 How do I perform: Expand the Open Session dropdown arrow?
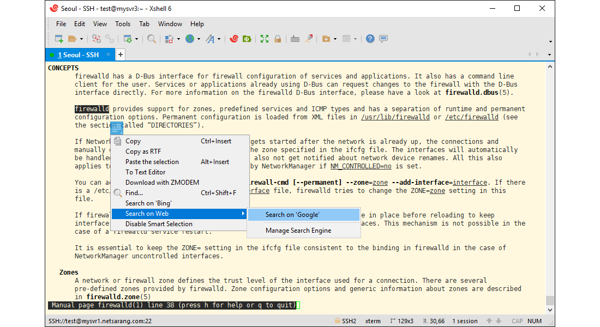coord(81,39)
